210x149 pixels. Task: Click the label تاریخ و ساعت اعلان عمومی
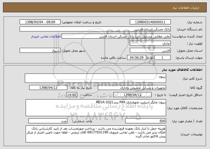click(82, 22)
